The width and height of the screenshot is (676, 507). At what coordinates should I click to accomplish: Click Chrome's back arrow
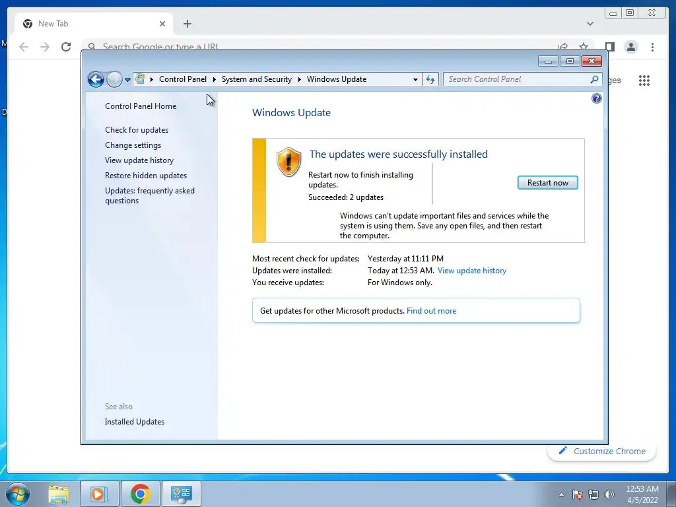[x=24, y=47]
